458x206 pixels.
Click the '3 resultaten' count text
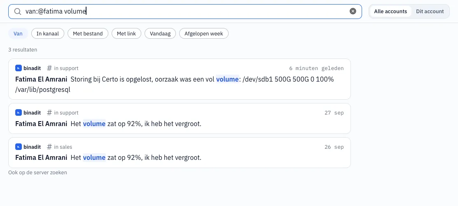click(x=23, y=50)
